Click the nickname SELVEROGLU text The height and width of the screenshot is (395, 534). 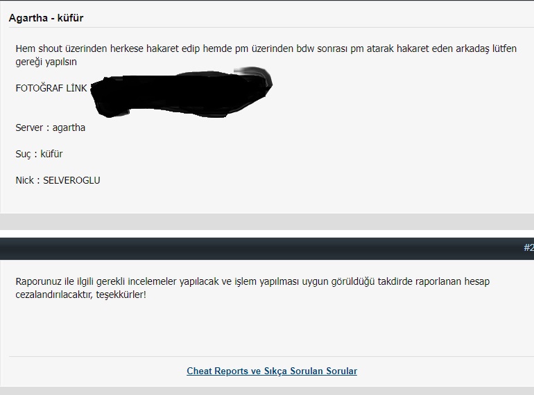coord(71,180)
